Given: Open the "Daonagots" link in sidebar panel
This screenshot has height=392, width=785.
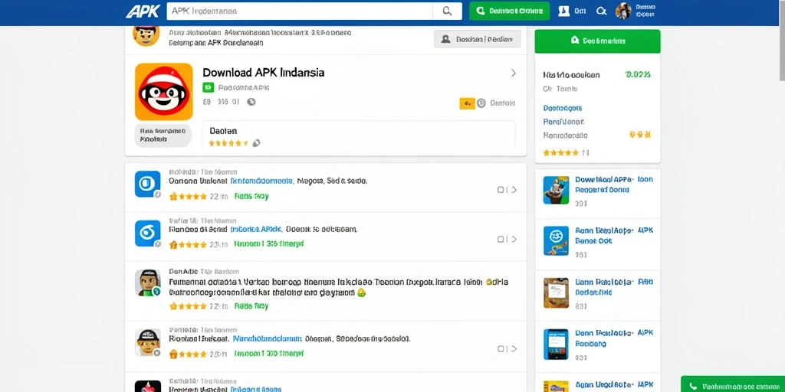Looking at the screenshot, I should tap(562, 108).
